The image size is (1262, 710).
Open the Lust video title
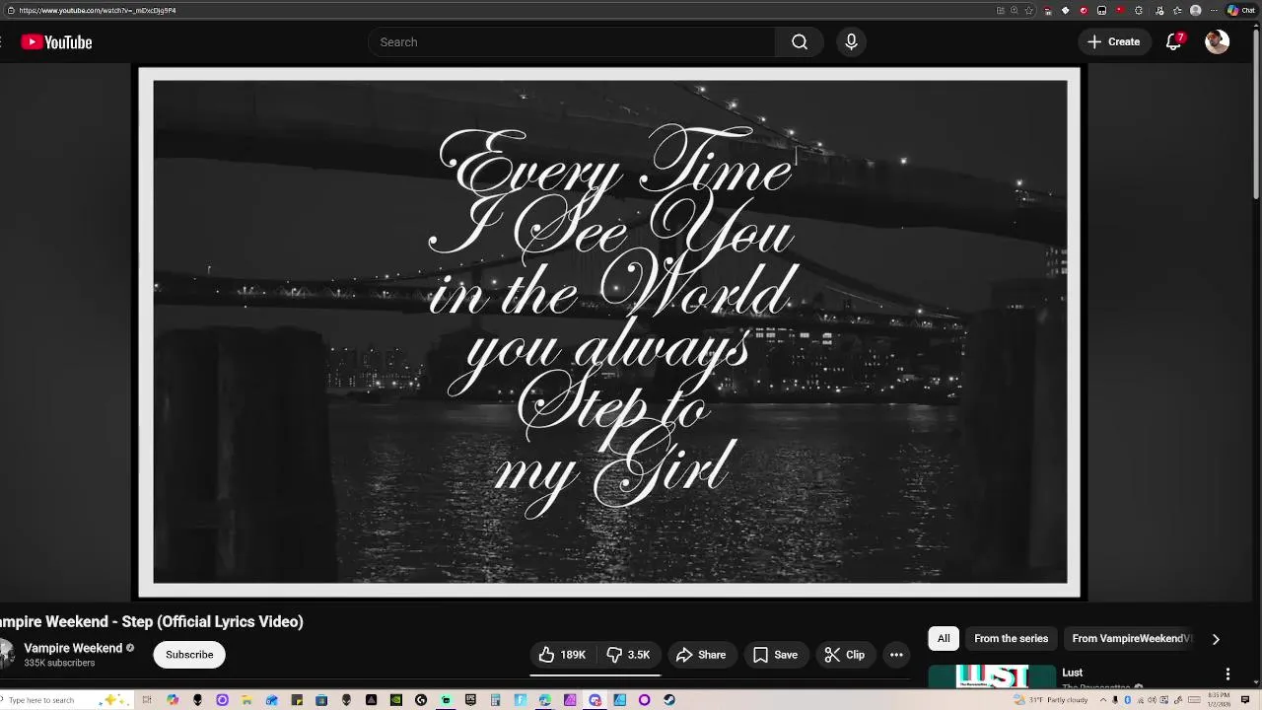1073,673
